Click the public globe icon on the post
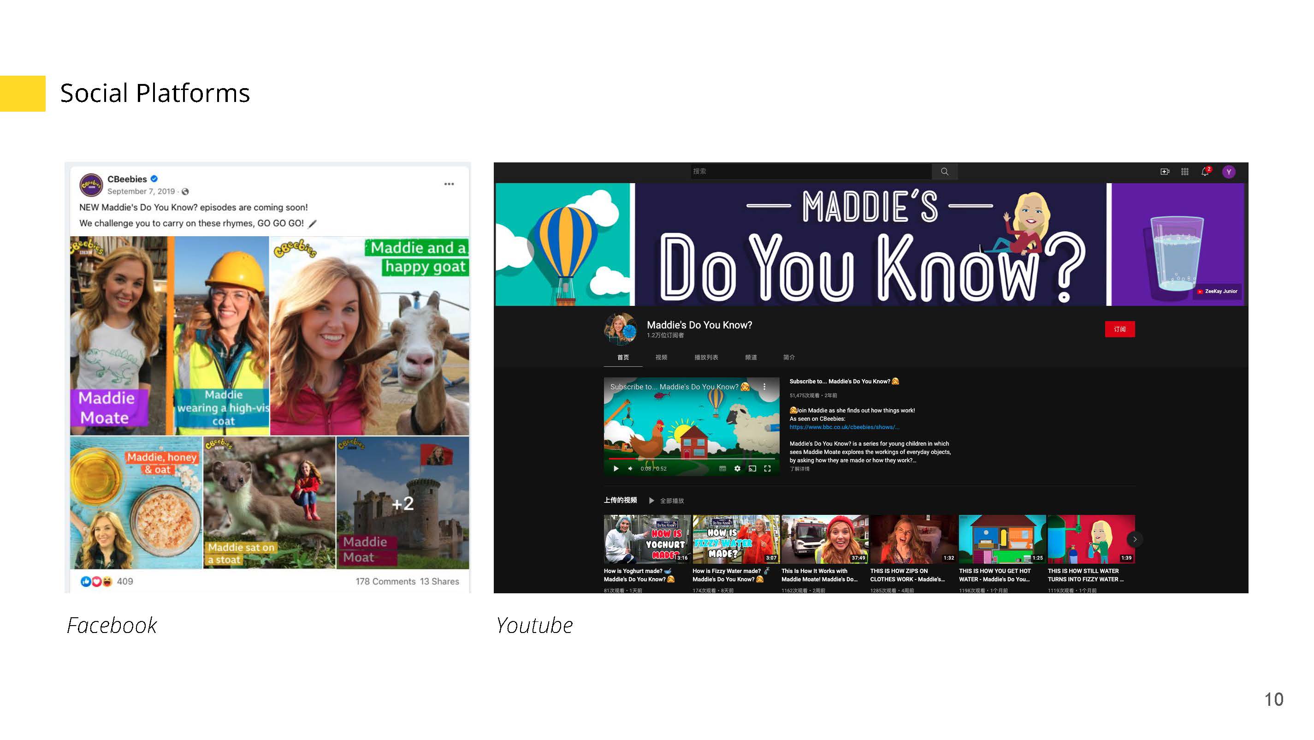This screenshot has width=1314, height=740. (185, 191)
